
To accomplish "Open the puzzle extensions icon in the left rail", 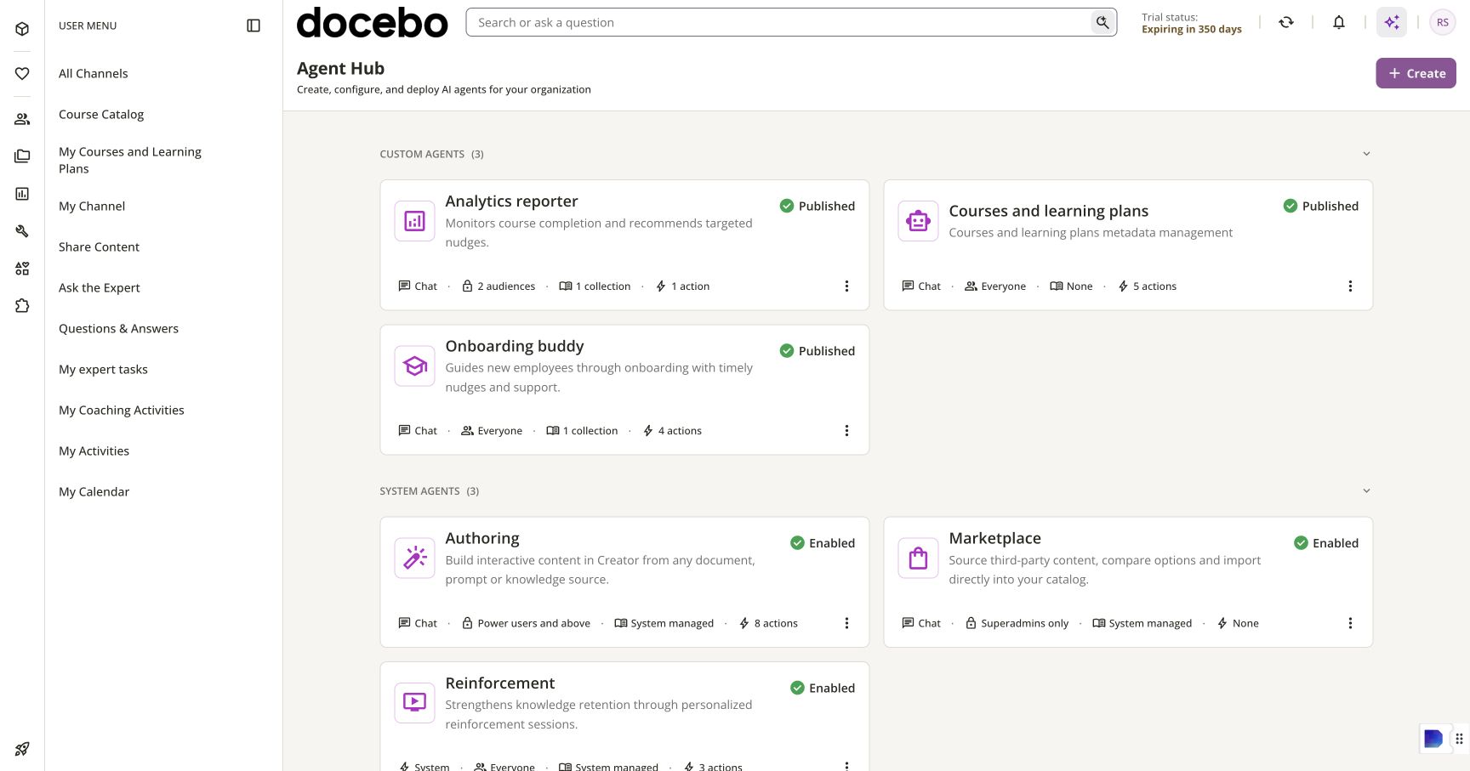I will 22,306.
